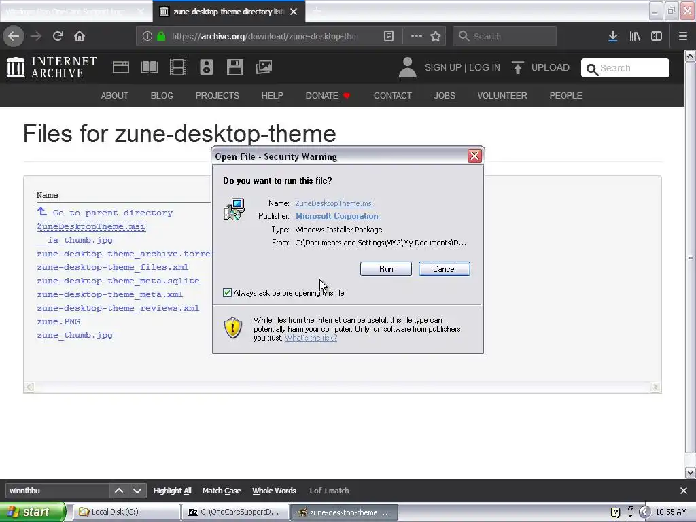Bookmark this page with the star icon
The image size is (696, 522).
pyautogui.click(x=436, y=37)
